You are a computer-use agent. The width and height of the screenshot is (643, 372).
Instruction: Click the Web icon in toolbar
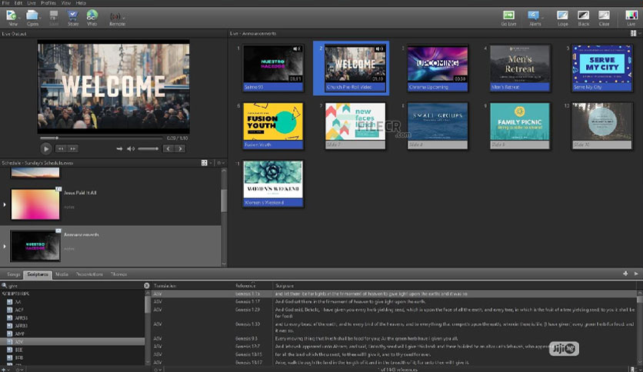click(92, 16)
